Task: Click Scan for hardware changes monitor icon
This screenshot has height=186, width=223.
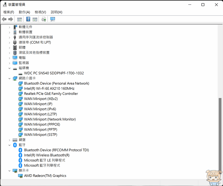Action: point(53,19)
